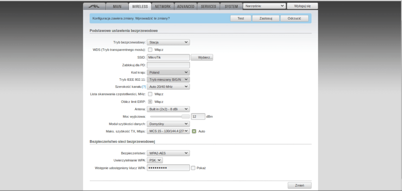Image resolution: width=402 pixels, height=191 pixels.
Task: Toggle the Auto max TX rate checkbox
Action: [x=194, y=132]
